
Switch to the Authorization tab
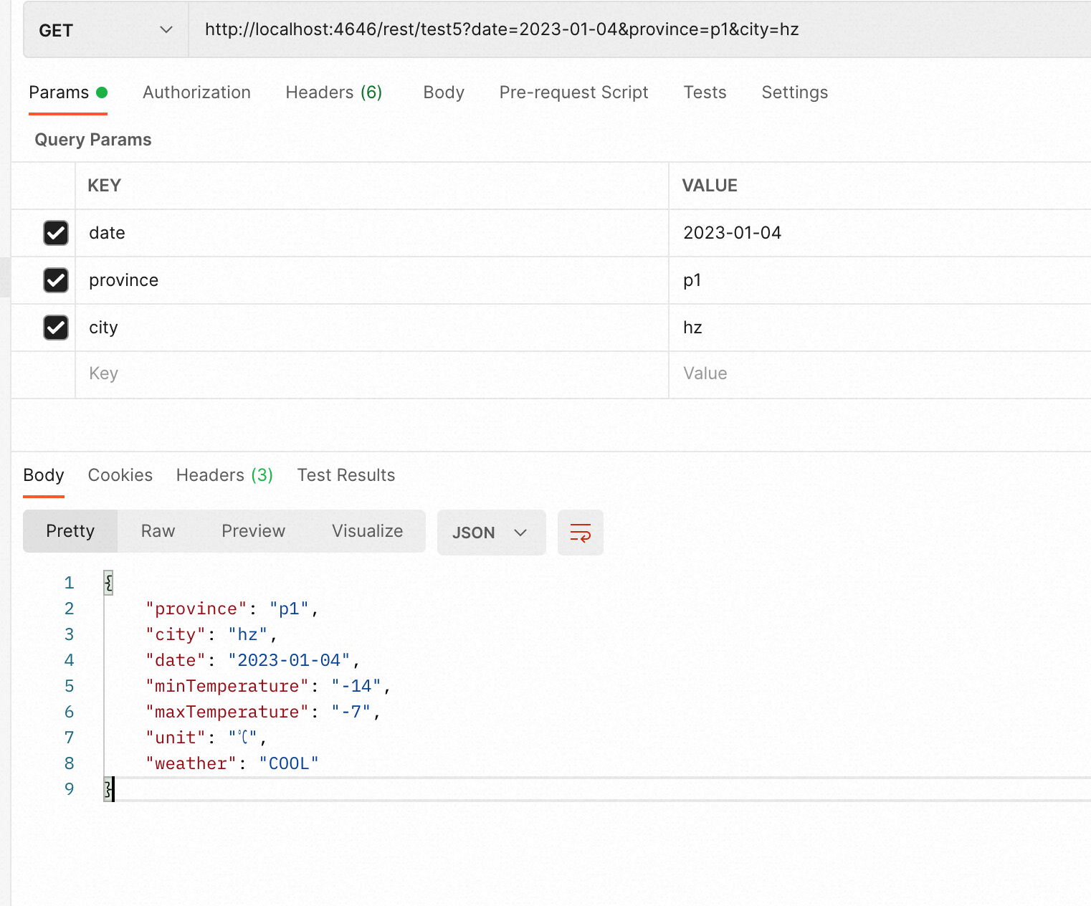[x=196, y=92]
